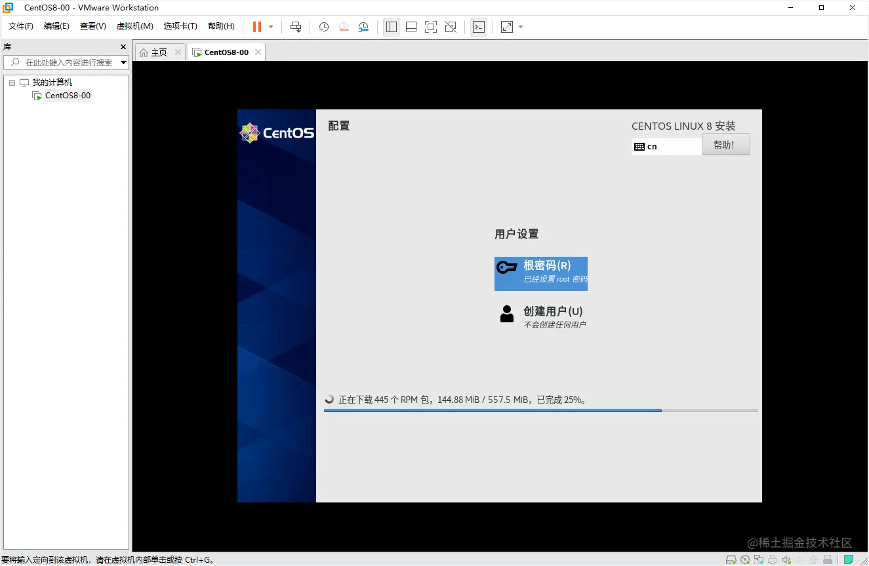The image size is (869, 566).
Task: Switch to the 主页 tab
Action: pyautogui.click(x=159, y=51)
